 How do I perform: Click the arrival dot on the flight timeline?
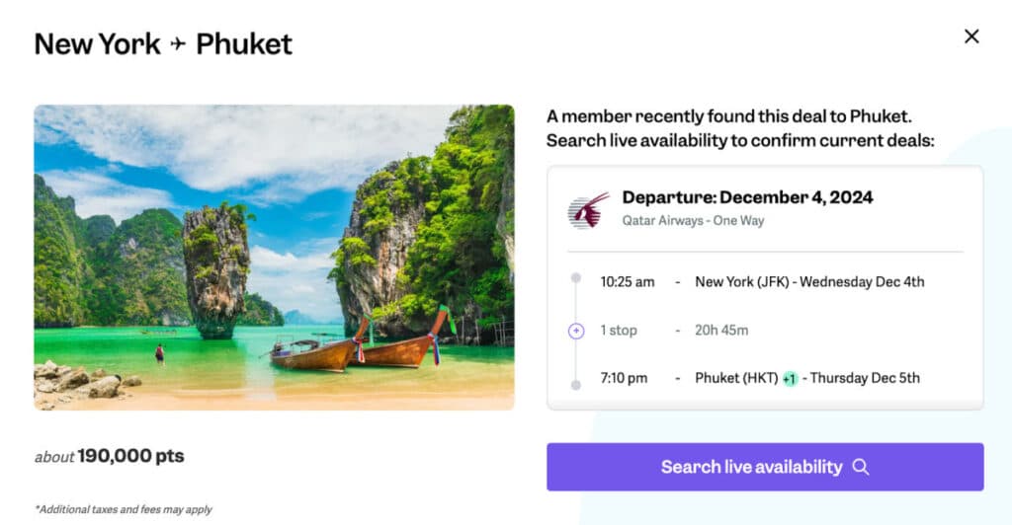(x=576, y=383)
